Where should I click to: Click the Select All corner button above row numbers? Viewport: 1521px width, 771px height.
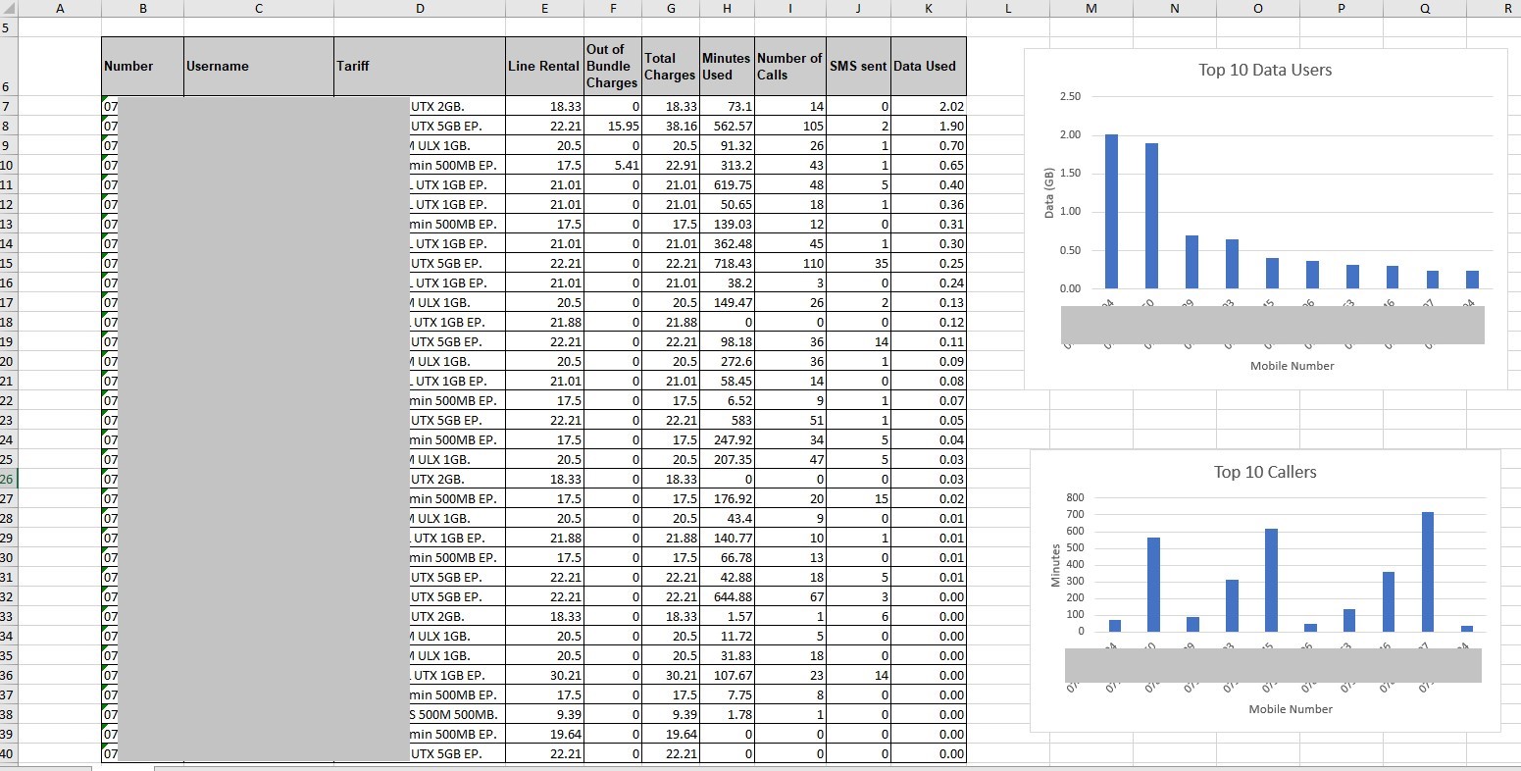[11, 9]
